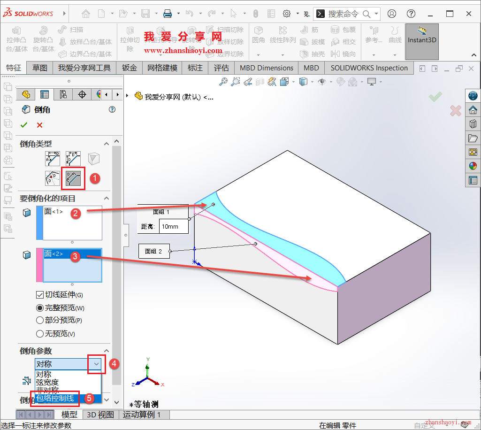This screenshot has width=481, height=430.
Task: Switch to the 模型 bottom tab
Action: click(x=69, y=415)
